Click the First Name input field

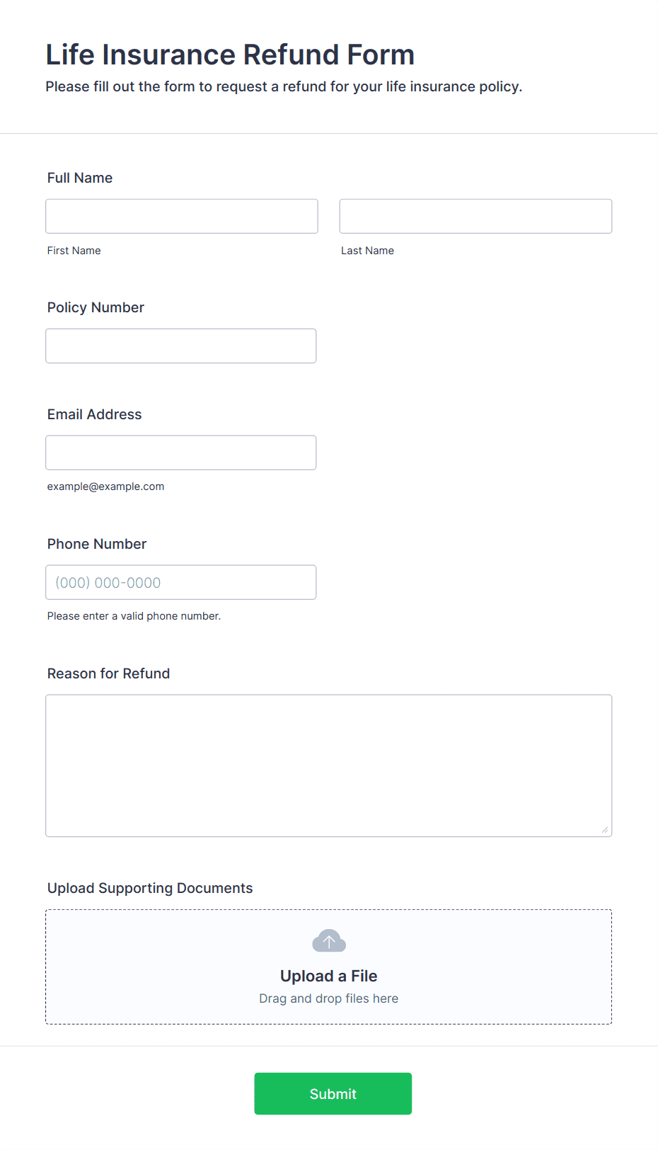182,216
